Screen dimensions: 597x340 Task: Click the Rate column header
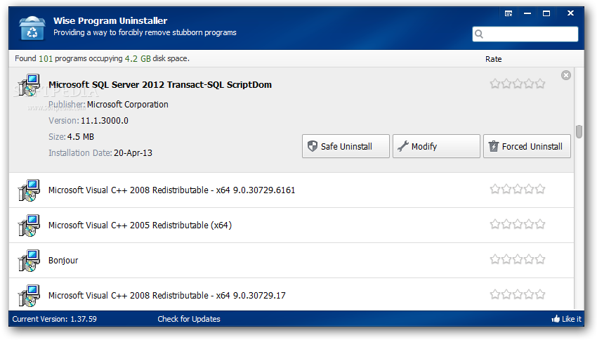494,59
